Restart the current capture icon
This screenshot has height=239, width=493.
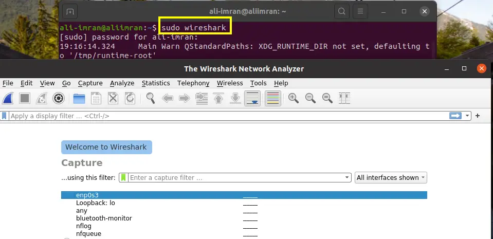coord(42,99)
